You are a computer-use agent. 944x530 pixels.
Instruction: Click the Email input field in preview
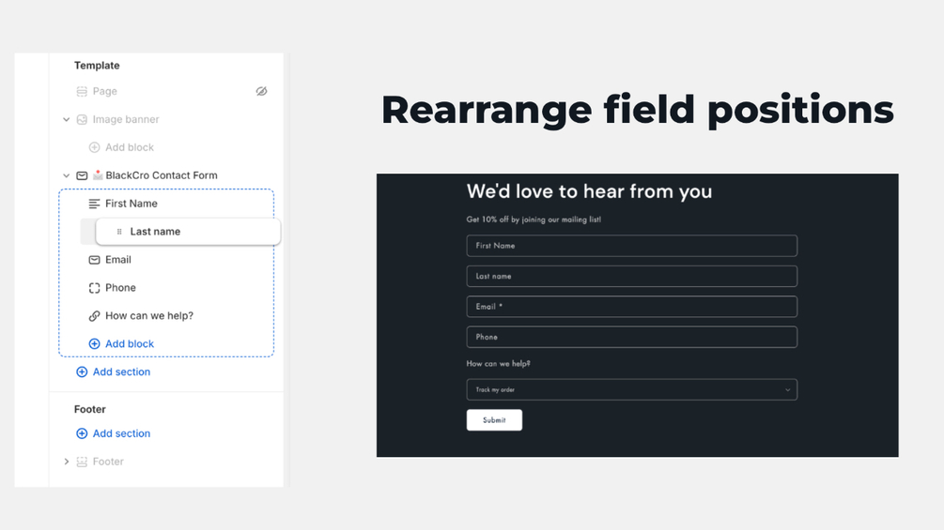click(x=631, y=307)
